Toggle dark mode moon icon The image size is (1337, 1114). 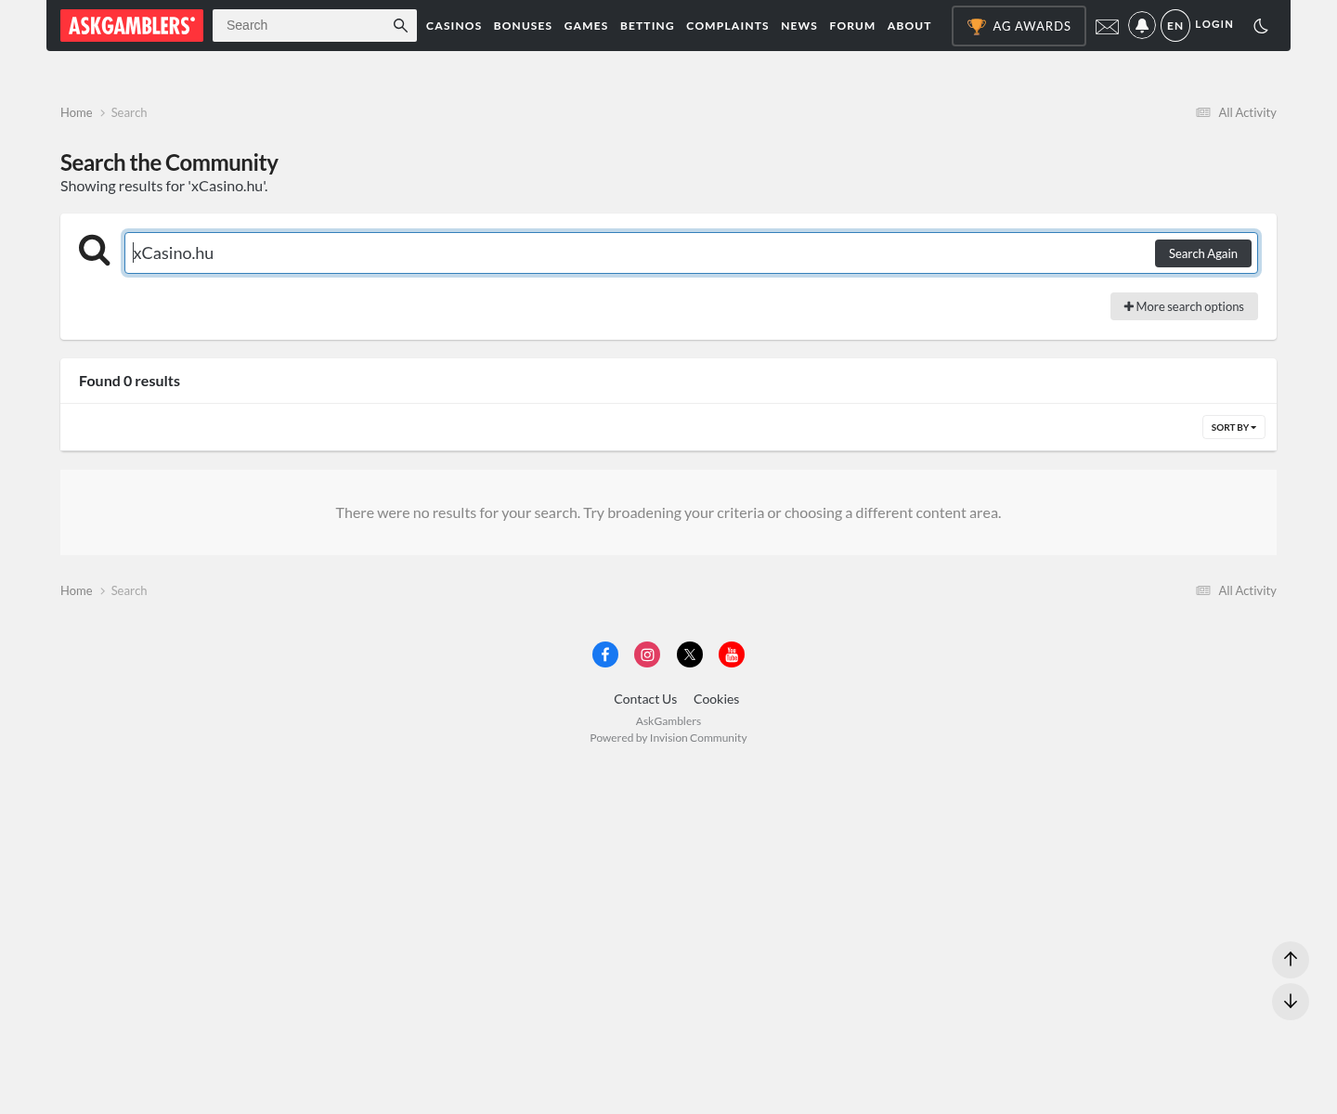1261,26
